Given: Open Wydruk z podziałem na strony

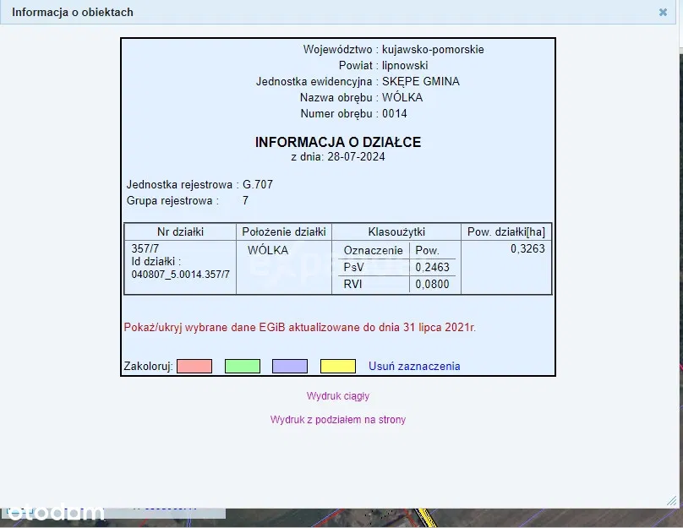Looking at the screenshot, I should pyautogui.click(x=337, y=419).
